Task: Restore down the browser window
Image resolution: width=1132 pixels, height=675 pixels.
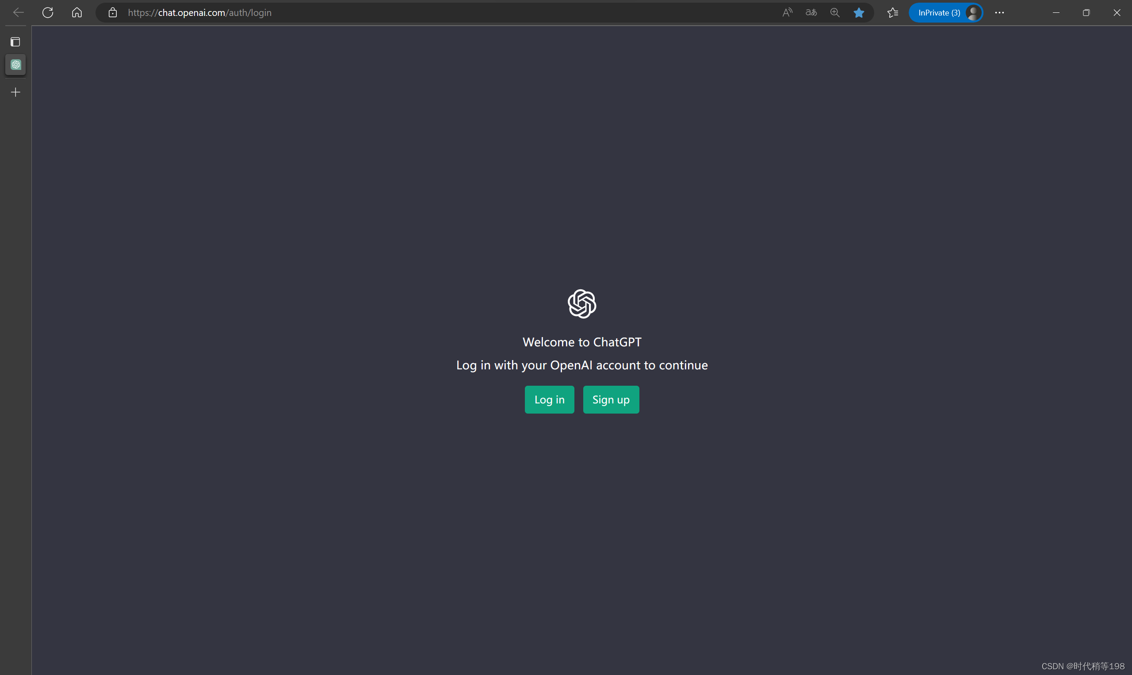Action: pos(1086,13)
